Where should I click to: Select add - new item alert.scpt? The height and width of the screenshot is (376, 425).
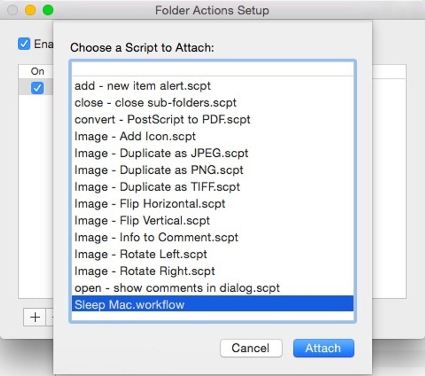(x=143, y=86)
